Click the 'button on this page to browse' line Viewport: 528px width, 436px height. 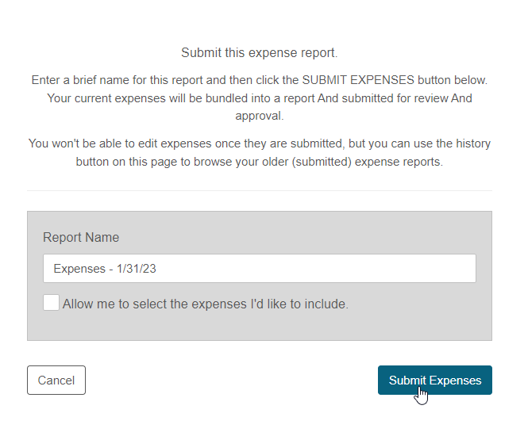point(260,162)
